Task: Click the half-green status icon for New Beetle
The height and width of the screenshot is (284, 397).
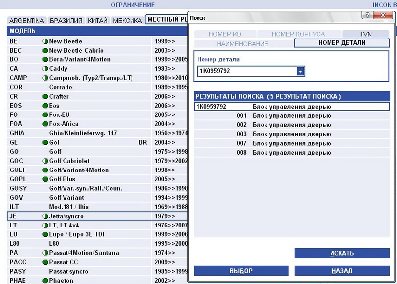Action: [45, 41]
